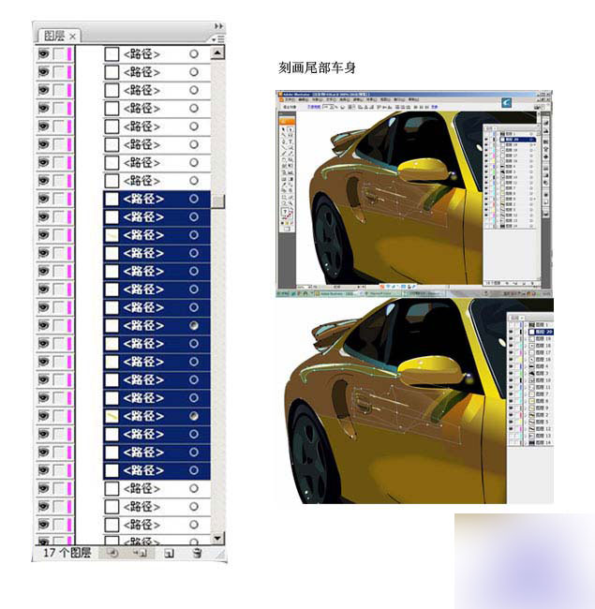Expand 图层 3 triangle in lower screenshot

[526, 373]
